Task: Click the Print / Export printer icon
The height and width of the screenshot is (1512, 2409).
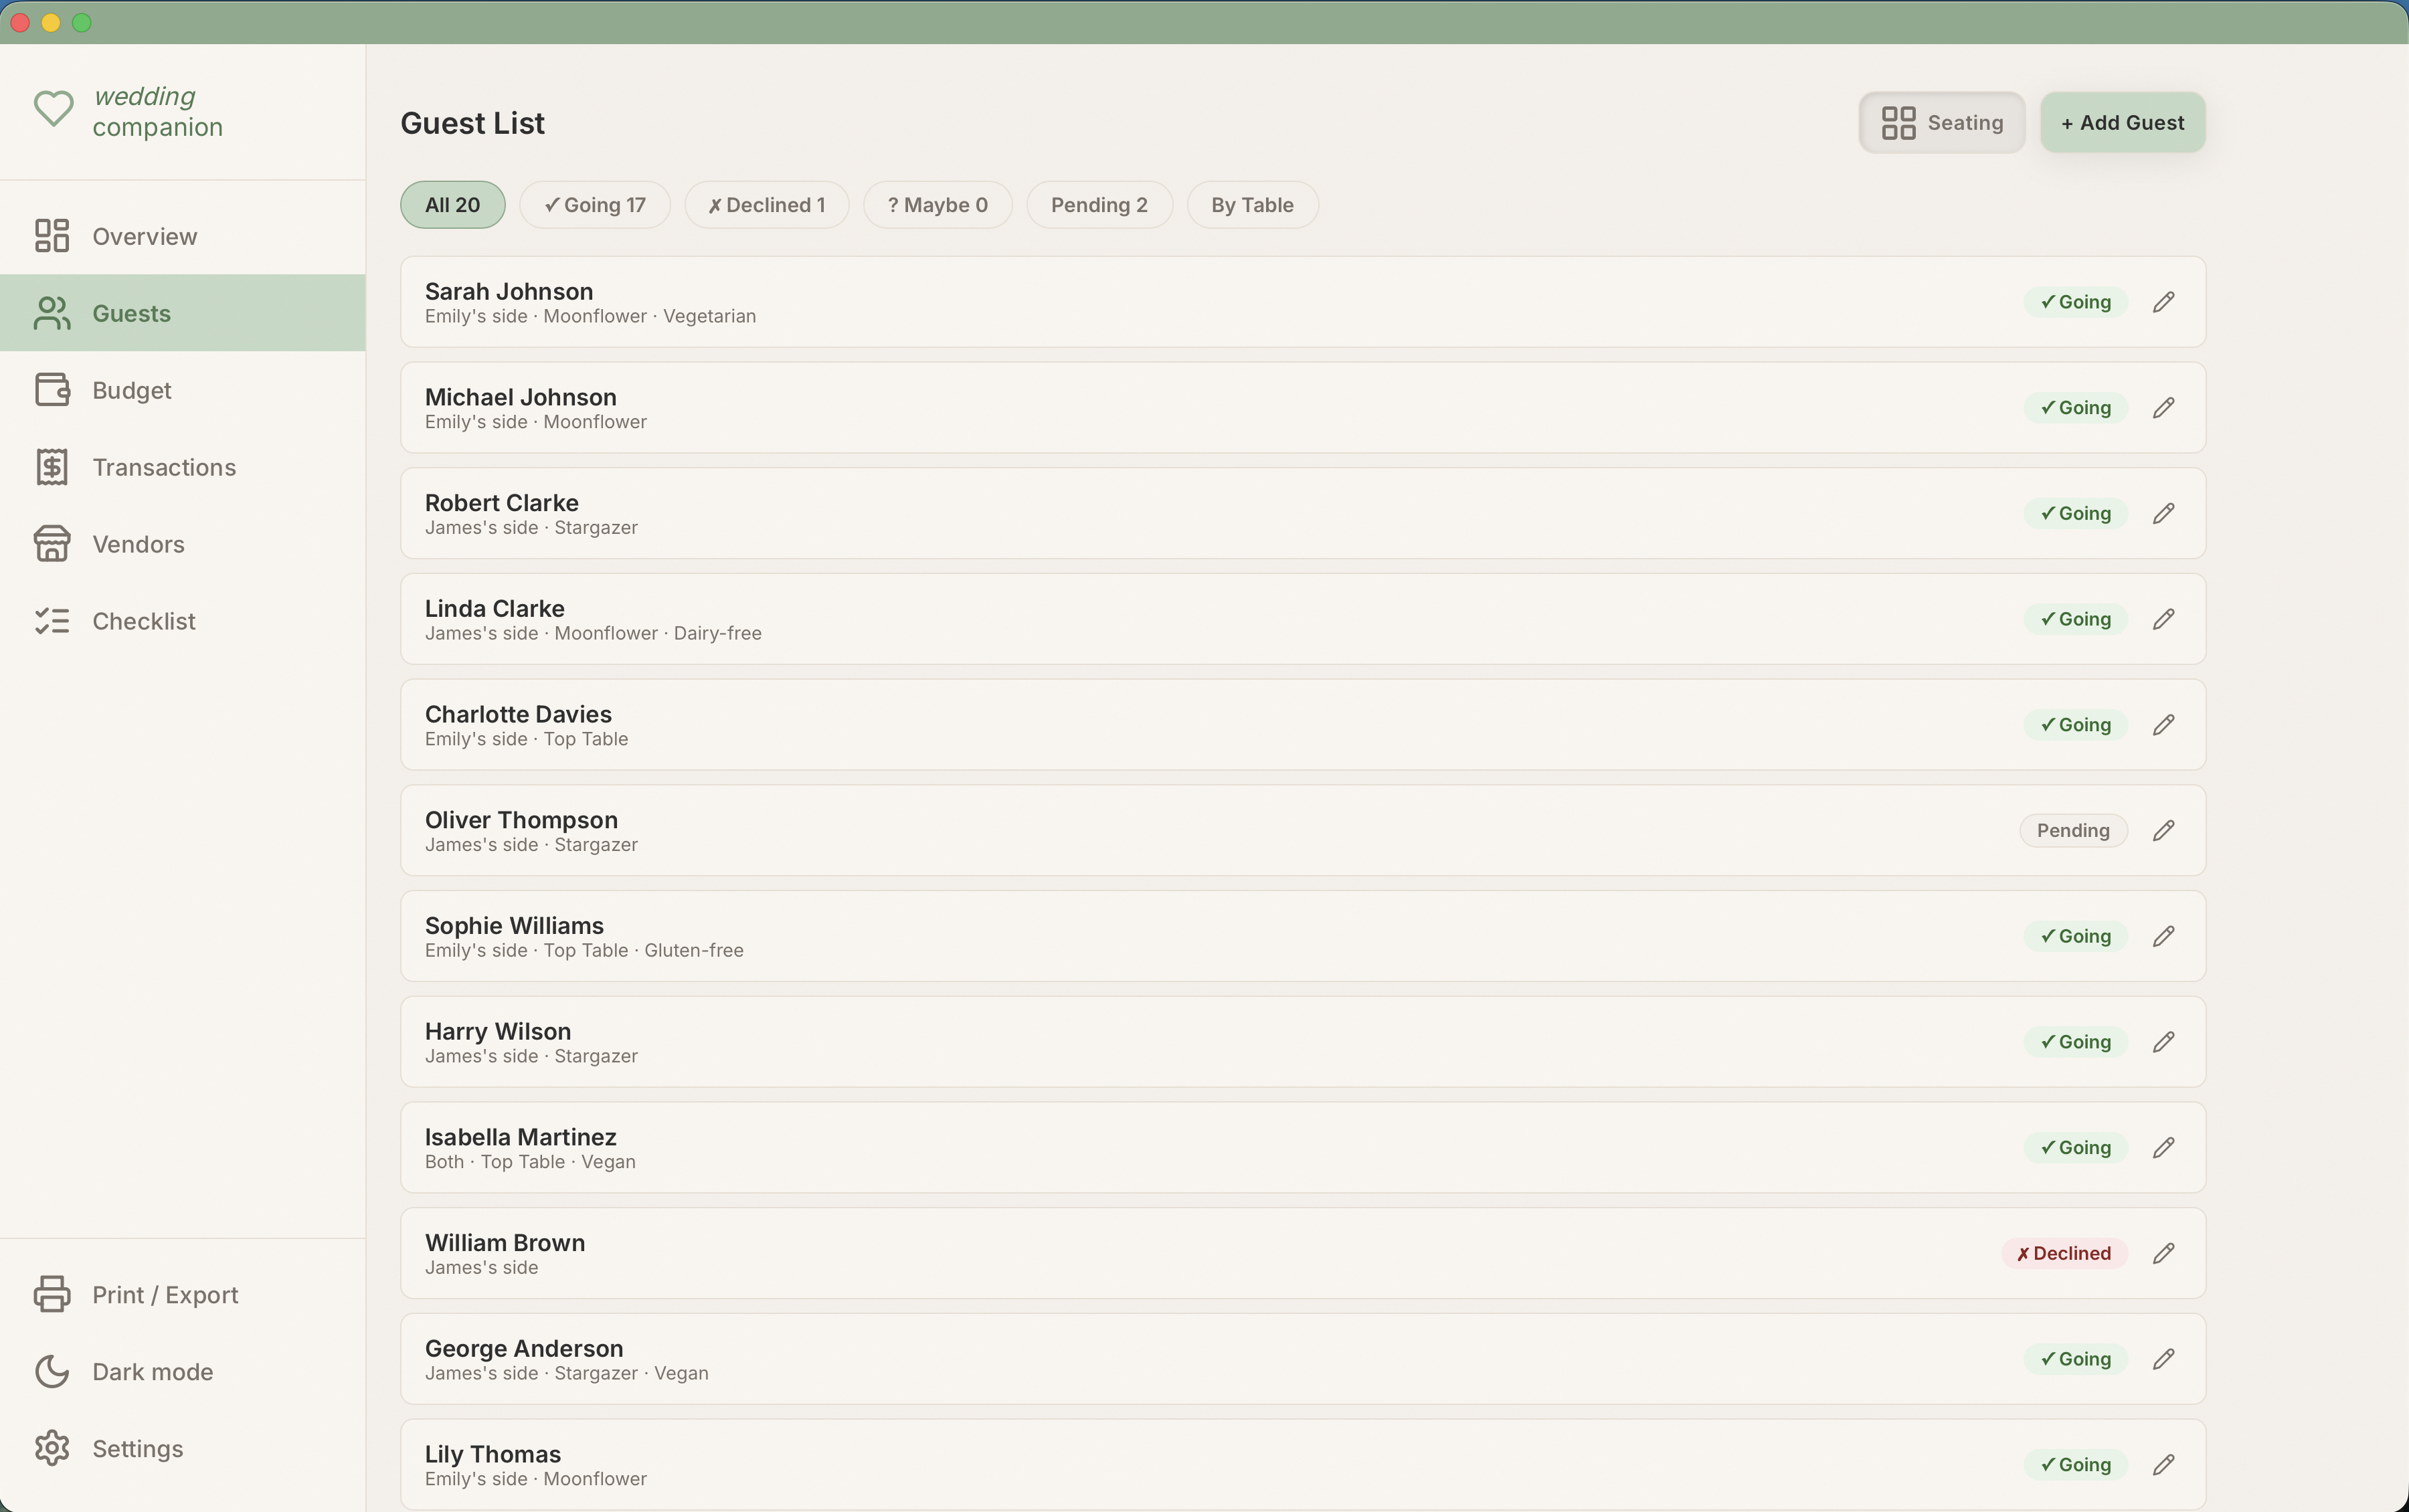Action: pos(52,1294)
